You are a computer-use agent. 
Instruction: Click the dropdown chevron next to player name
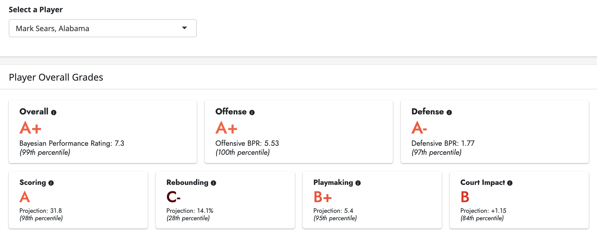(184, 28)
